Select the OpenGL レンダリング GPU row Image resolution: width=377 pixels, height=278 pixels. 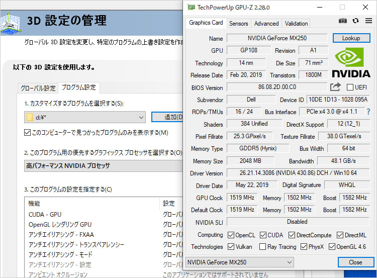[x=105, y=225]
